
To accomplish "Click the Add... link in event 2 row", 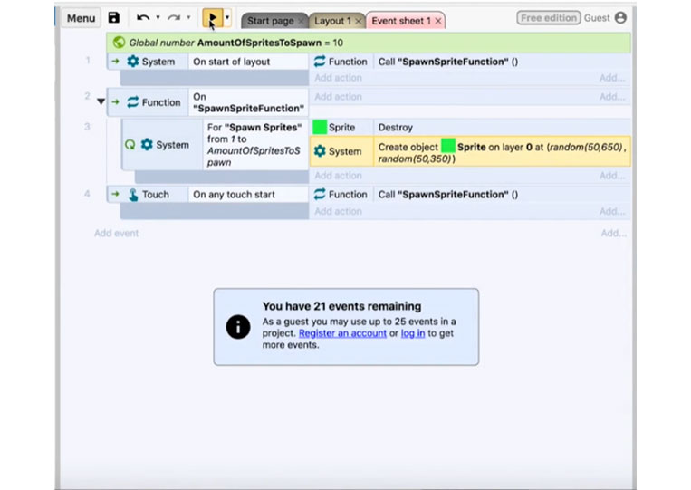I will [612, 97].
